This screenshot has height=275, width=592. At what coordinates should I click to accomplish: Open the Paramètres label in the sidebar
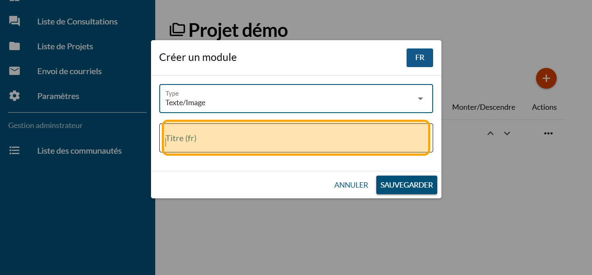(x=58, y=96)
